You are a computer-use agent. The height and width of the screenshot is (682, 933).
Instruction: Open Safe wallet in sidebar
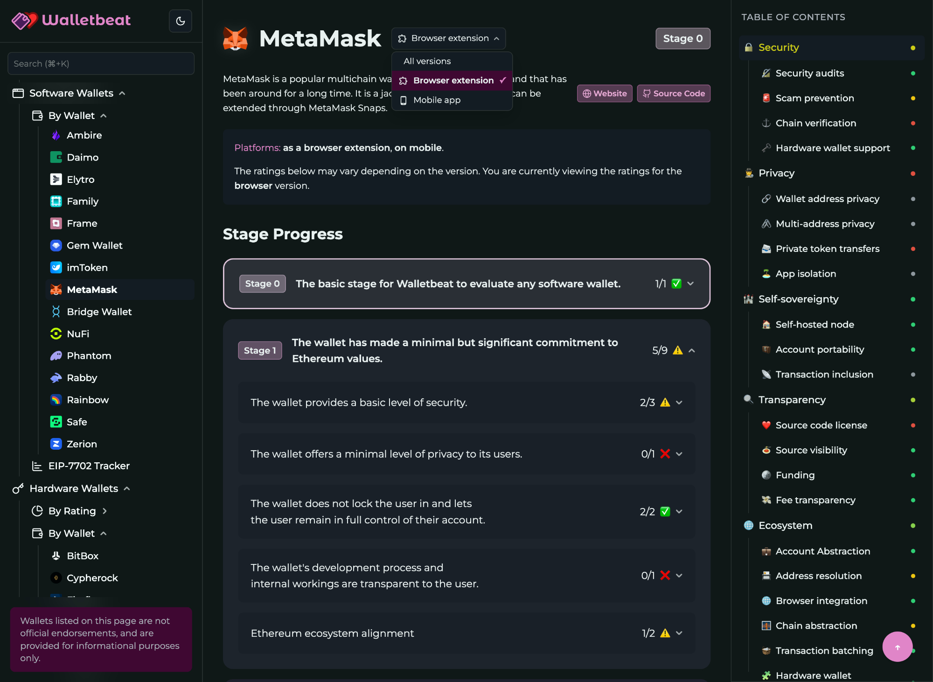[x=77, y=422]
